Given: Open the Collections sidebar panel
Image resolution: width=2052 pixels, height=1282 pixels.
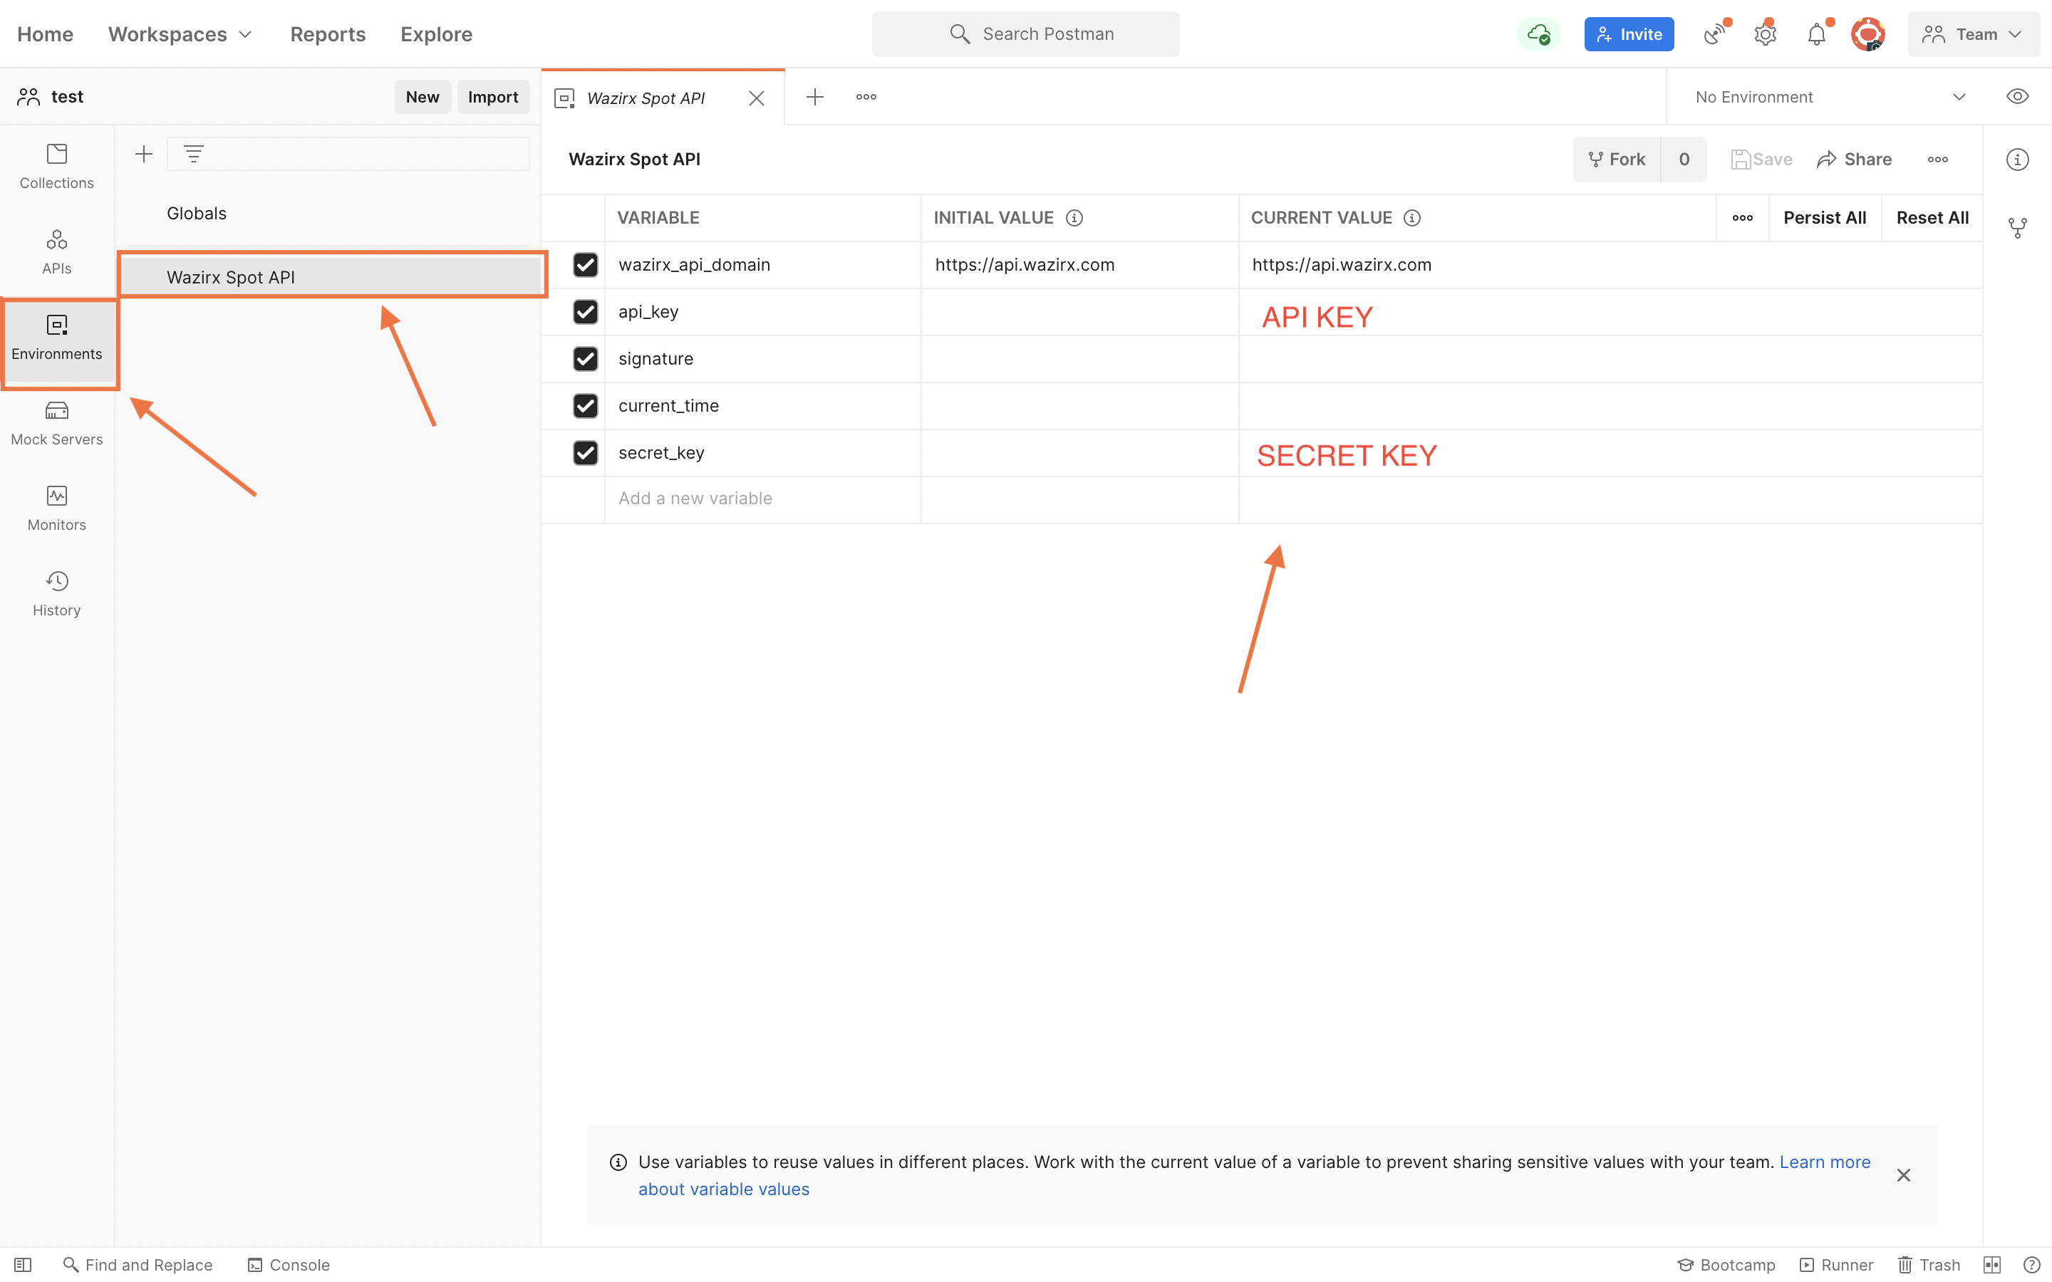Looking at the screenshot, I should (x=57, y=166).
